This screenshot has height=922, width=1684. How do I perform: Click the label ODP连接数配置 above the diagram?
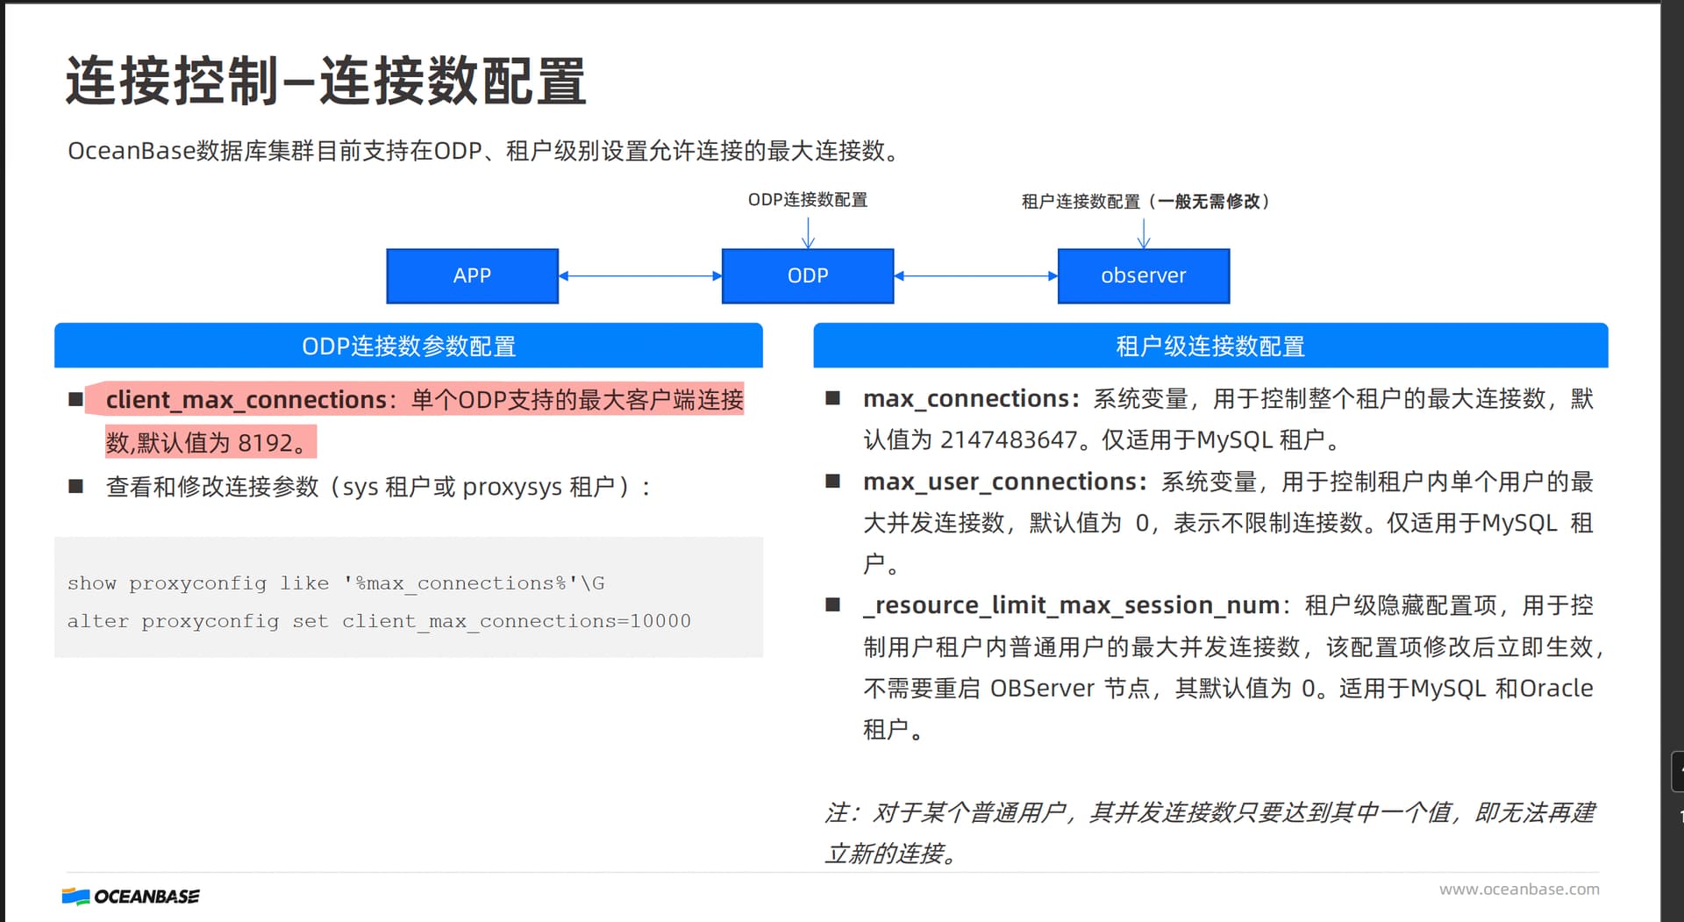tap(808, 199)
